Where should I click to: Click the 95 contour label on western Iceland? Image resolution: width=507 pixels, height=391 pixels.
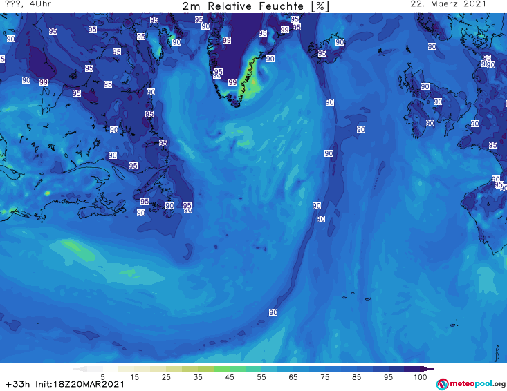coord(322,53)
